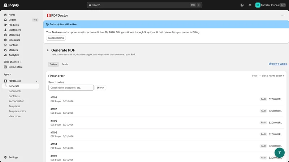Open Documents in PDFDoctor menu

15,91
